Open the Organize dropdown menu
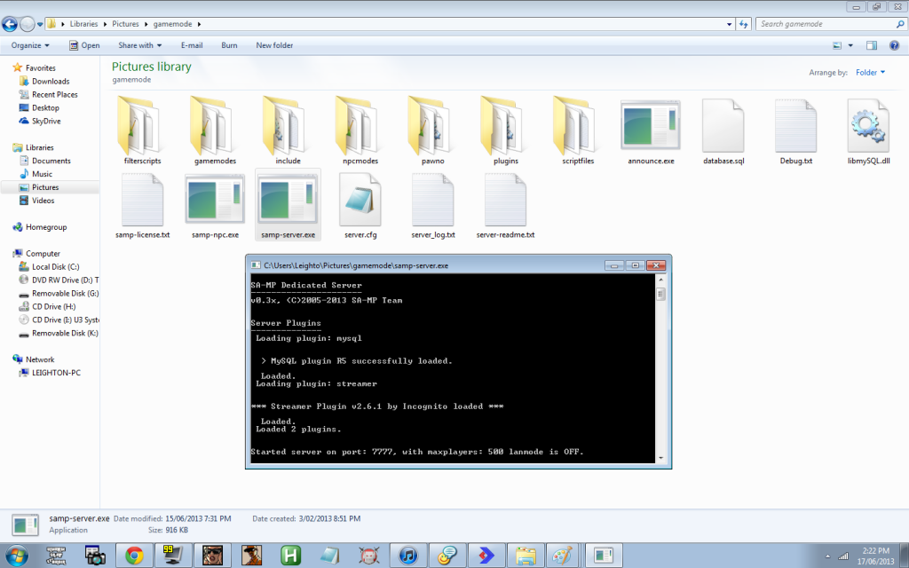This screenshot has width=909, height=568. pyautogui.click(x=30, y=45)
